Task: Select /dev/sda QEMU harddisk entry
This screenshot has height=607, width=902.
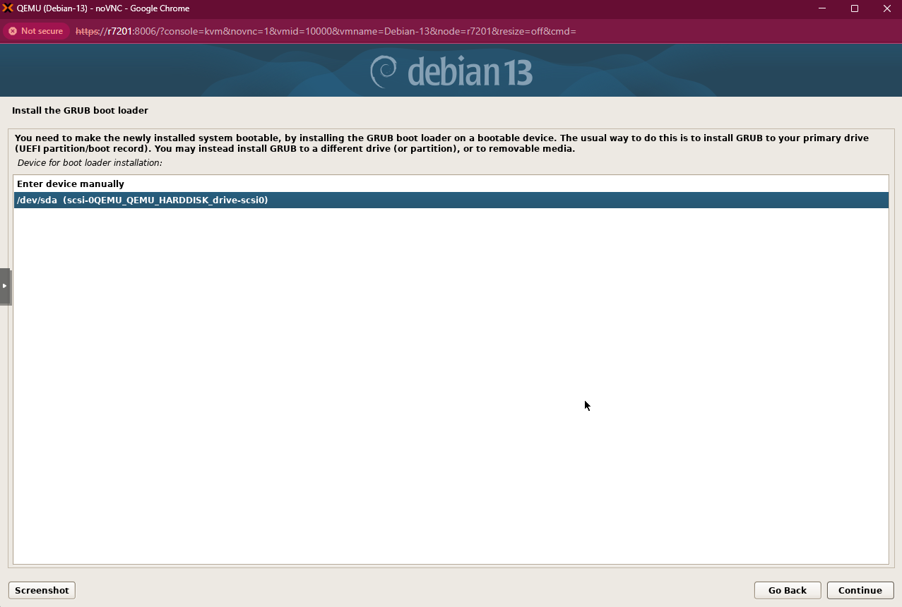Action: coord(142,200)
